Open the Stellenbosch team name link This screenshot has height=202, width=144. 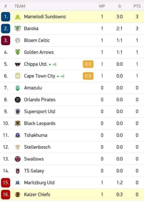pos(37,147)
